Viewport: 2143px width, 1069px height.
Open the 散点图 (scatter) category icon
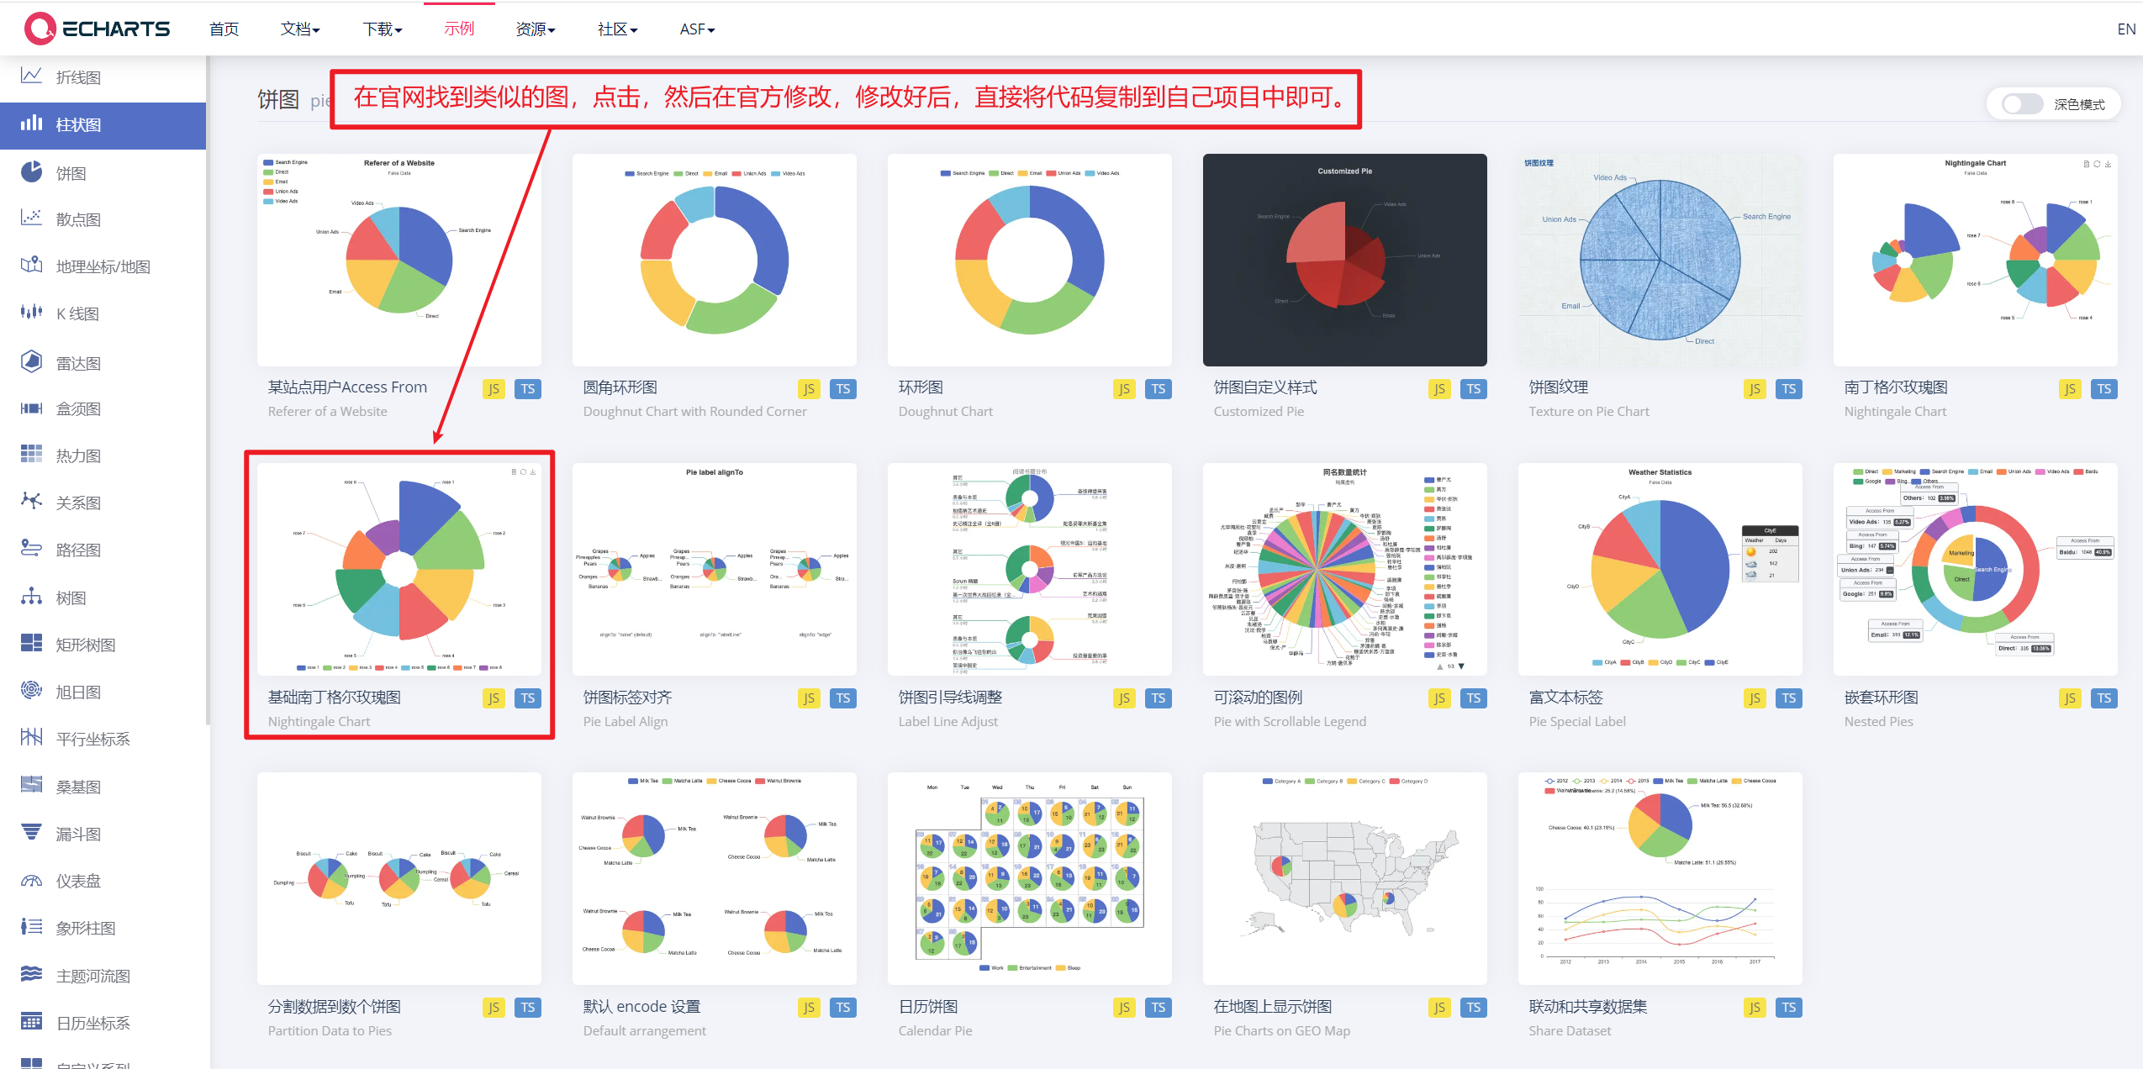[x=31, y=219]
